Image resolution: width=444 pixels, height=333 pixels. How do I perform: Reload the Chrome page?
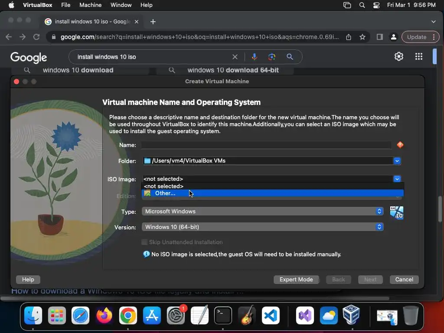36,37
